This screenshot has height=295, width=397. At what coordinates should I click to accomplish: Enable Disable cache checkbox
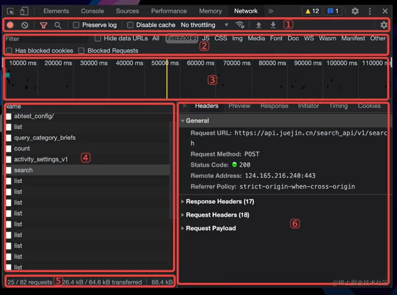[x=130, y=25]
